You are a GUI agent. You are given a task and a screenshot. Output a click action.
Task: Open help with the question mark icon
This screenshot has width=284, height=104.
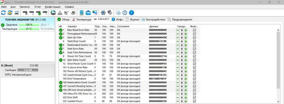point(125,13)
